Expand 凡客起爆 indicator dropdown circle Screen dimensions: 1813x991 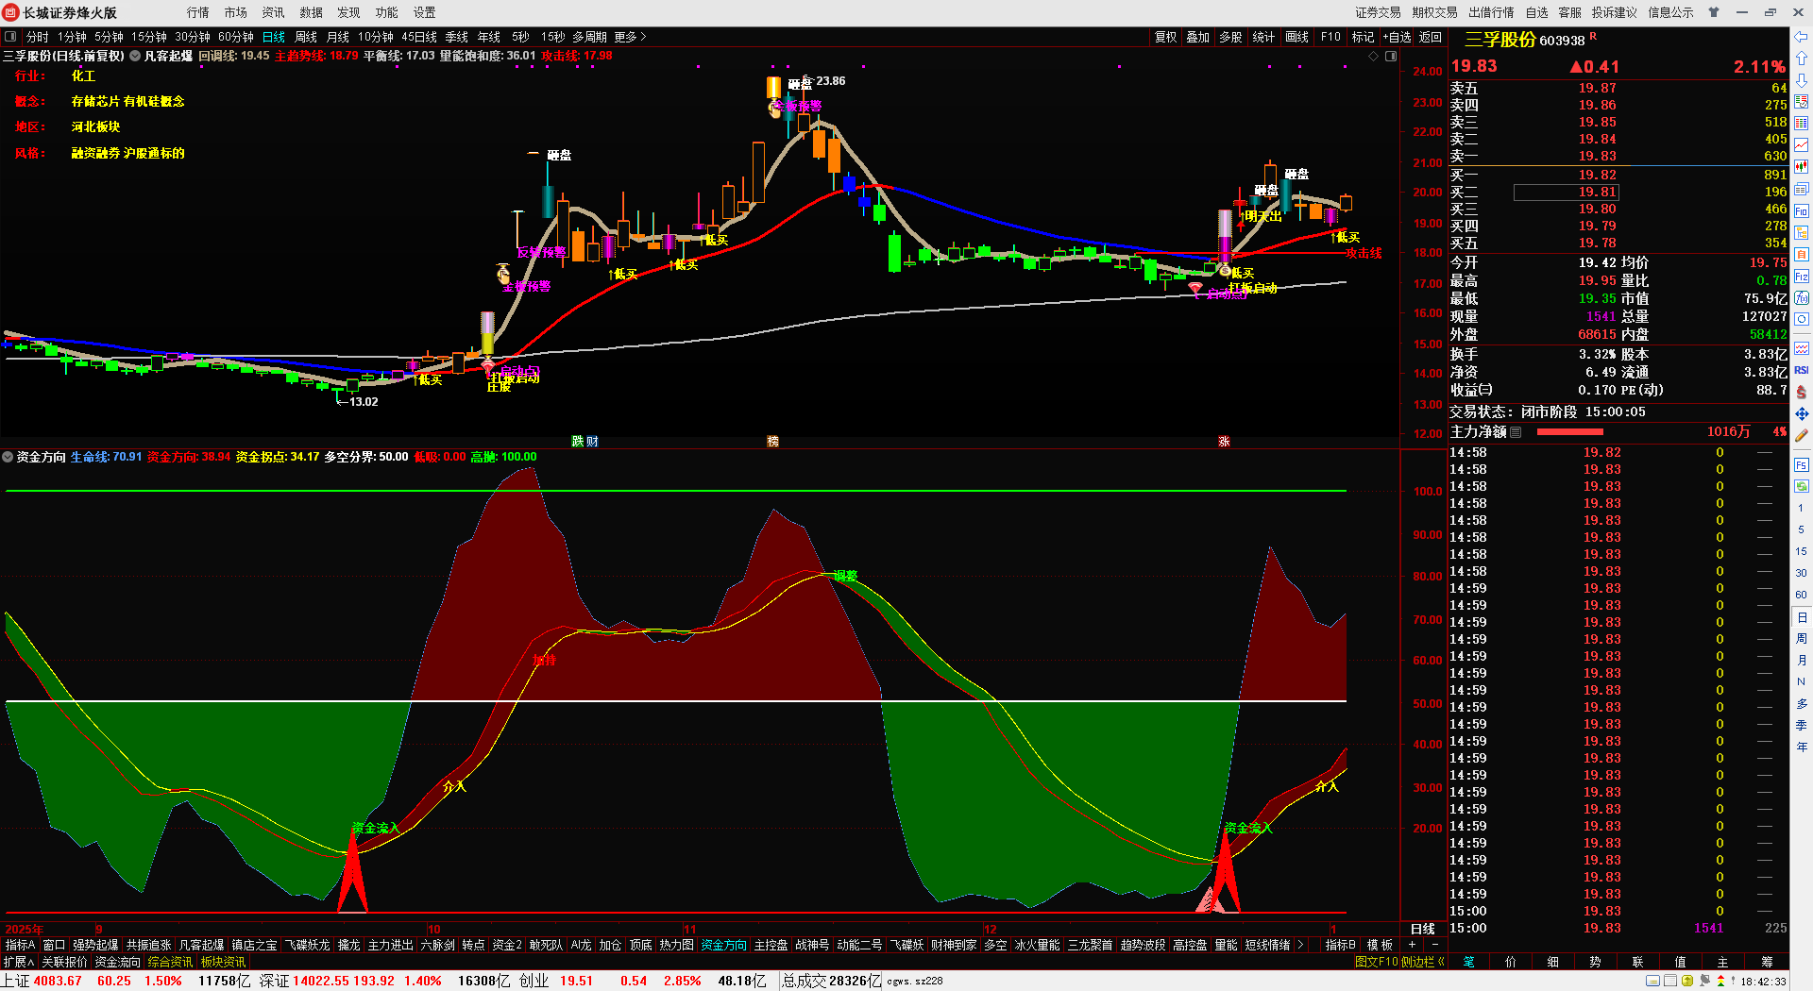(x=135, y=56)
